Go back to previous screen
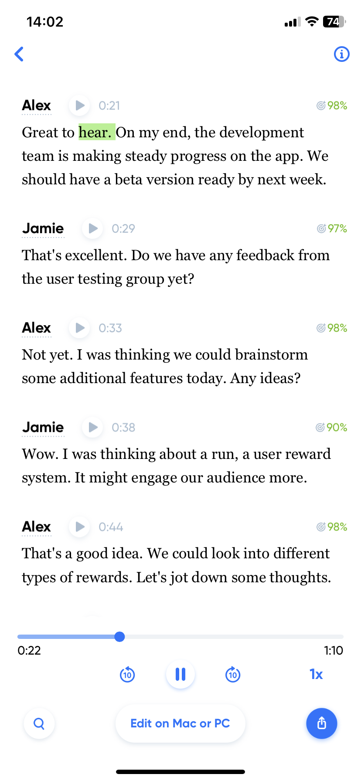361x781 pixels. point(19,54)
